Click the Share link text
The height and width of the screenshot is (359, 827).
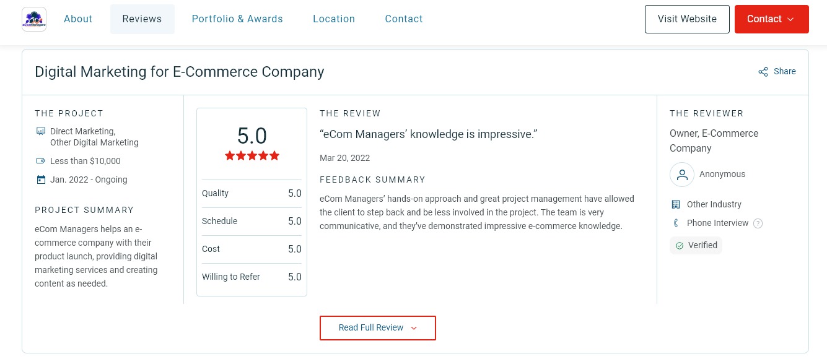pyautogui.click(x=785, y=71)
